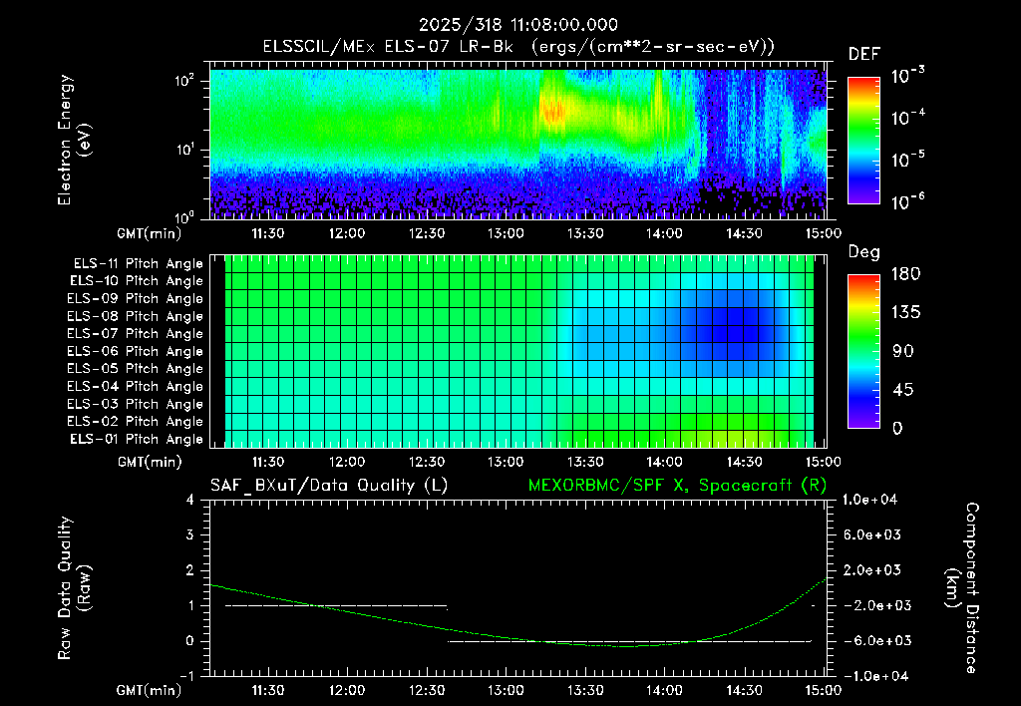Click the ELS-05 Pitch Angle row label
The width and height of the screenshot is (1021, 706).
pos(136,369)
